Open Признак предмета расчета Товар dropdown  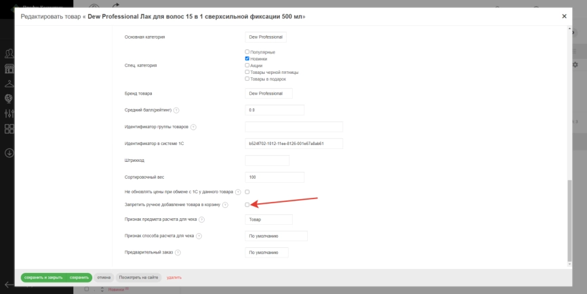(269, 219)
